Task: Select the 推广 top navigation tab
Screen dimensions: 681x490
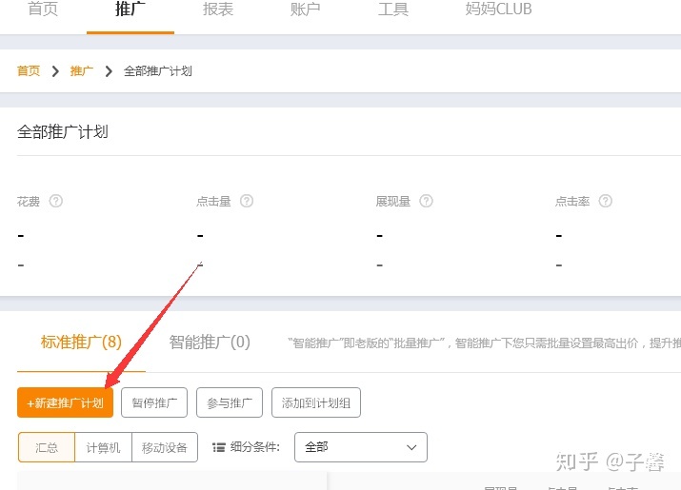Action: 130,9
